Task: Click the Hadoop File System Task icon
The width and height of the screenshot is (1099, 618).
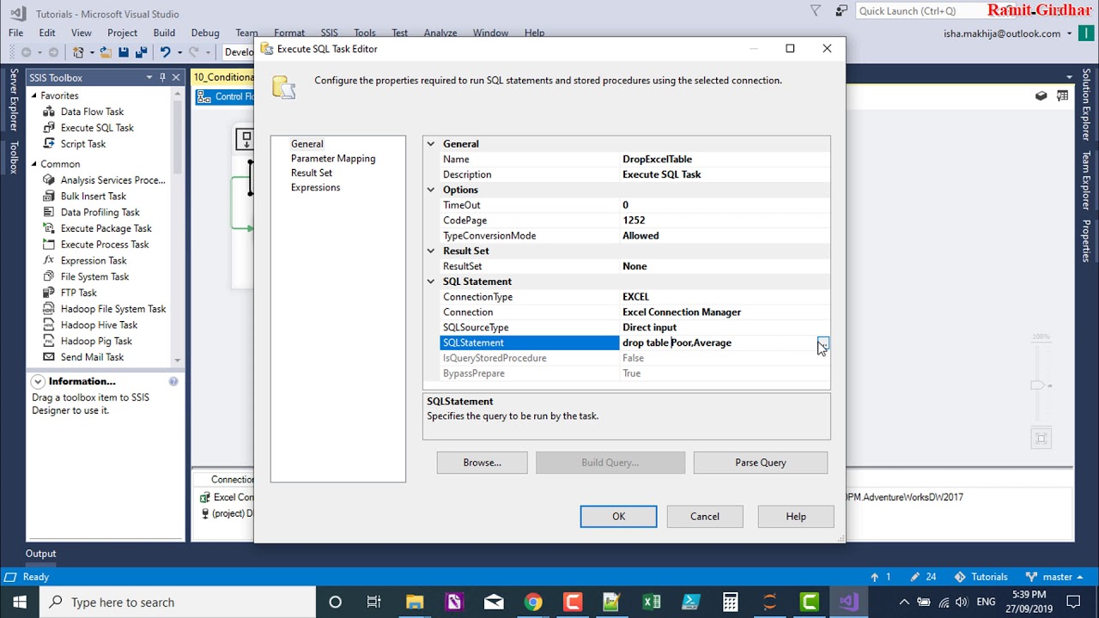Action: [48, 309]
